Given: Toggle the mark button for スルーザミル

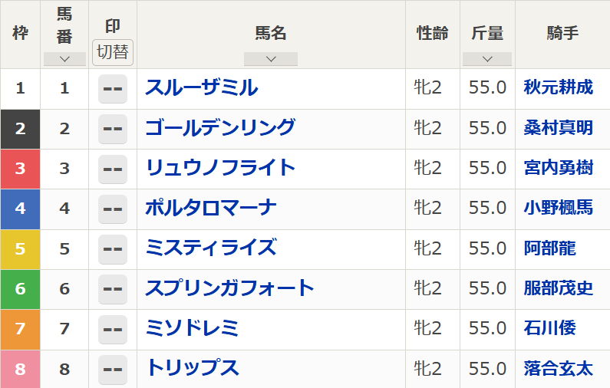Looking at the screenshot, I should click(x=113, y=89).
